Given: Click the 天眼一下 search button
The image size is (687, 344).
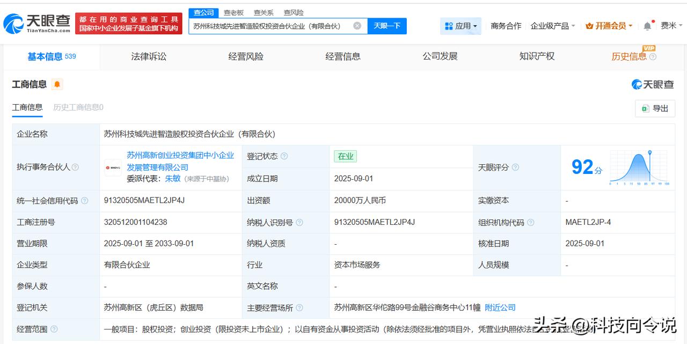Looking at the screenshot, I should (x=387, y=26).
